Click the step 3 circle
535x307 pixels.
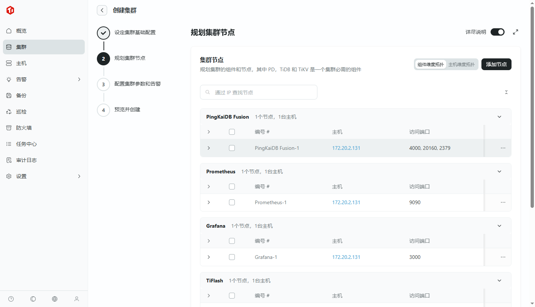tap(103, 84)
